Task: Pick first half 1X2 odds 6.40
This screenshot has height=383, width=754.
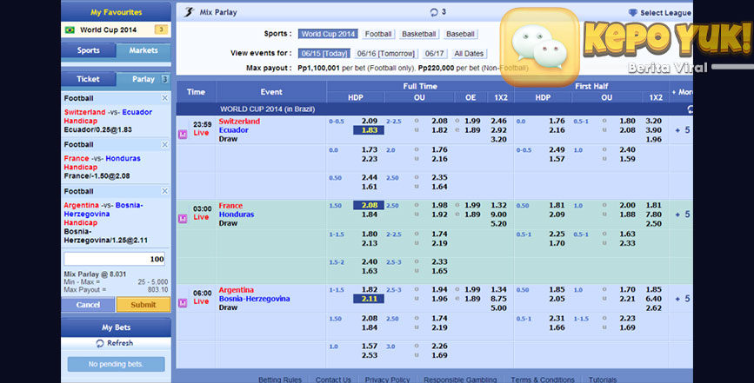Action: [653, 299]
